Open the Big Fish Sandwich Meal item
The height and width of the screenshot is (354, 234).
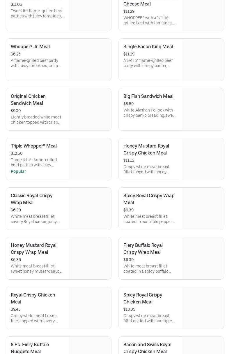148,96
